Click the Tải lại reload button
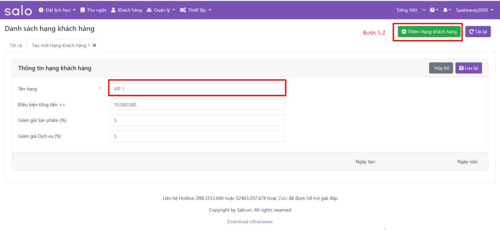This screenshot has width=500, height=230. [x=478, y=32]
